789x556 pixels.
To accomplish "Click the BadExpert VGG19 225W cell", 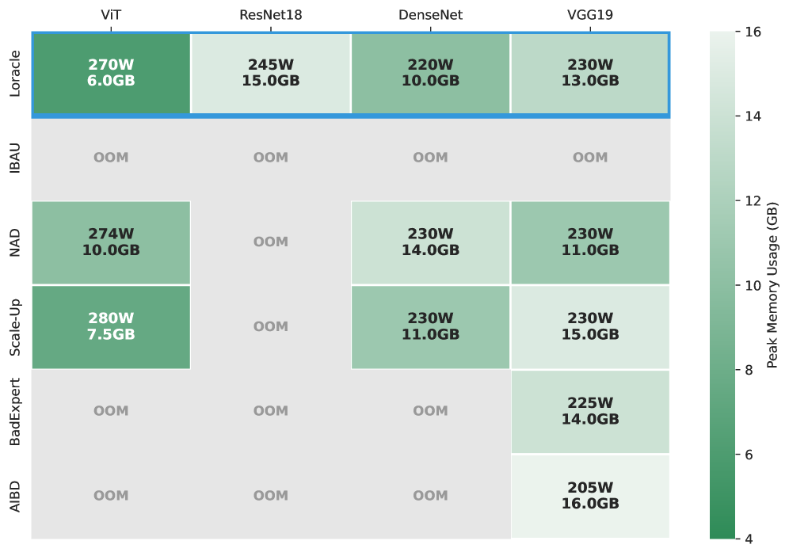I will tap(590, 411).
